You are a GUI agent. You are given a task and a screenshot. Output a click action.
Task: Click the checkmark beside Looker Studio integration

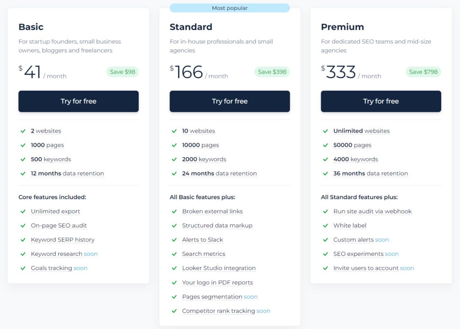[x=174, y=268]
